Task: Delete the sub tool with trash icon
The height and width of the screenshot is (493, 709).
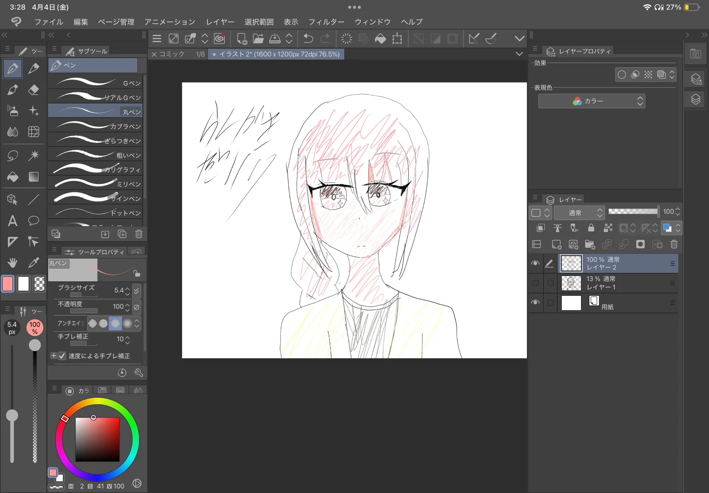Action: pos(139,234)
